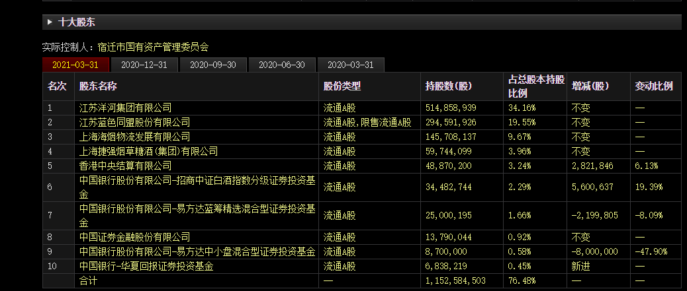Viewport: 687px width, 291px height.
Task: Select shareholder 上海海烟物流发展有限公司
Action: click(x=134, y=137)
